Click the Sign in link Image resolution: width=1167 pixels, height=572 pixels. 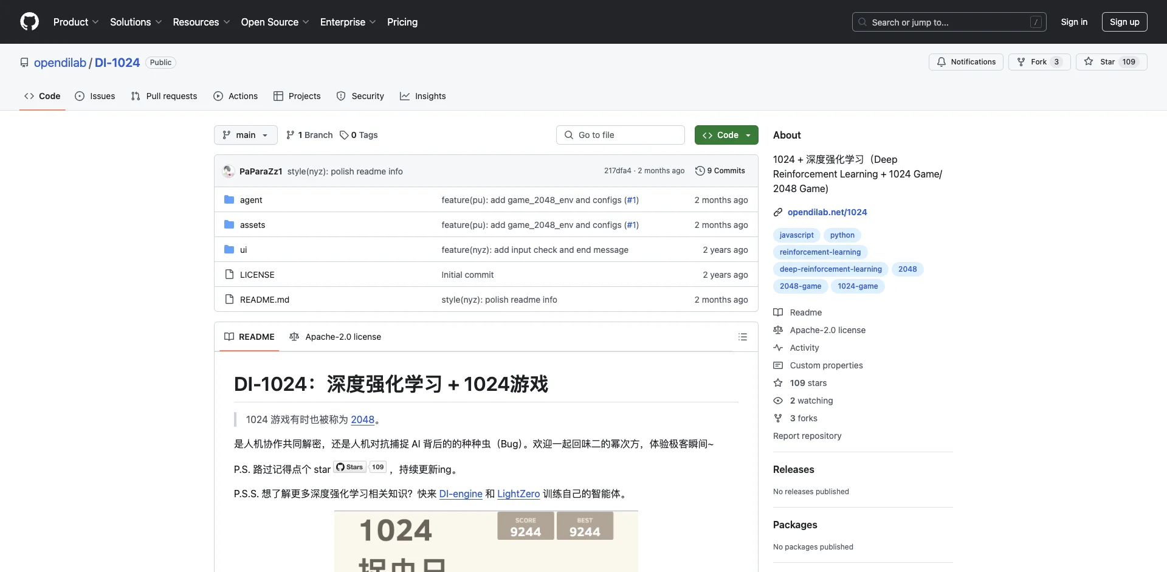click(x=1074, y=22)
